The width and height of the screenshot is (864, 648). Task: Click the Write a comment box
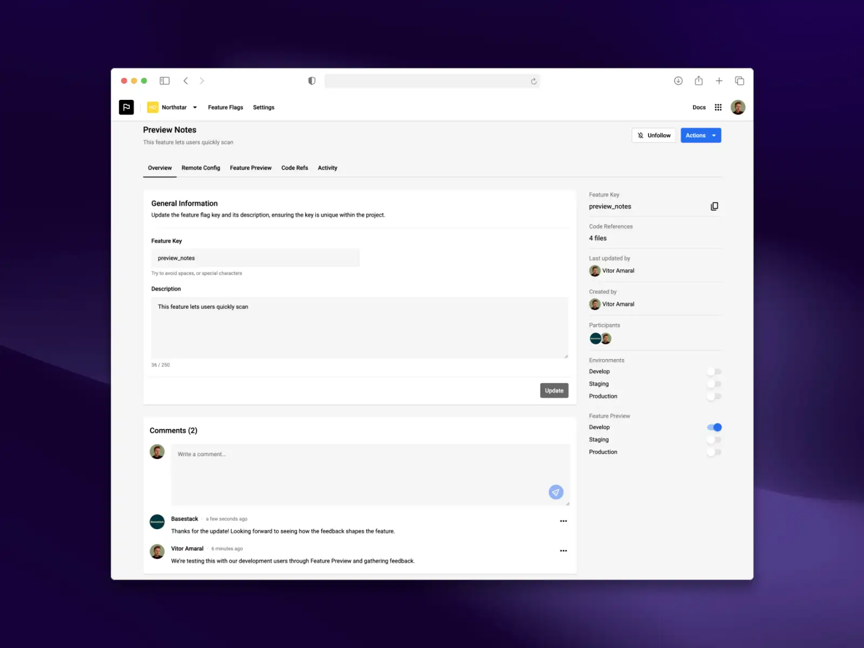pos(370,475)
